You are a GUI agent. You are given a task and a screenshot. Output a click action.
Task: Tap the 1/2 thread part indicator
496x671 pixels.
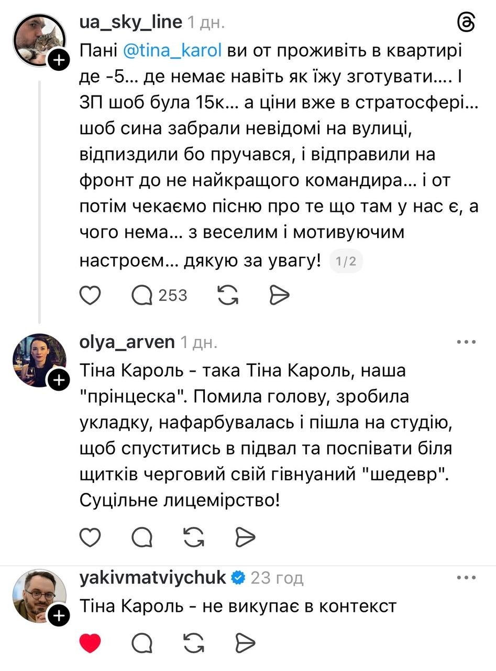pyautogui.click(x=346, y=262)
